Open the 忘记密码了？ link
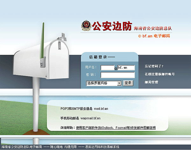Screen dimensions: 191x150 pyautogui.click(x=154, y=66)
